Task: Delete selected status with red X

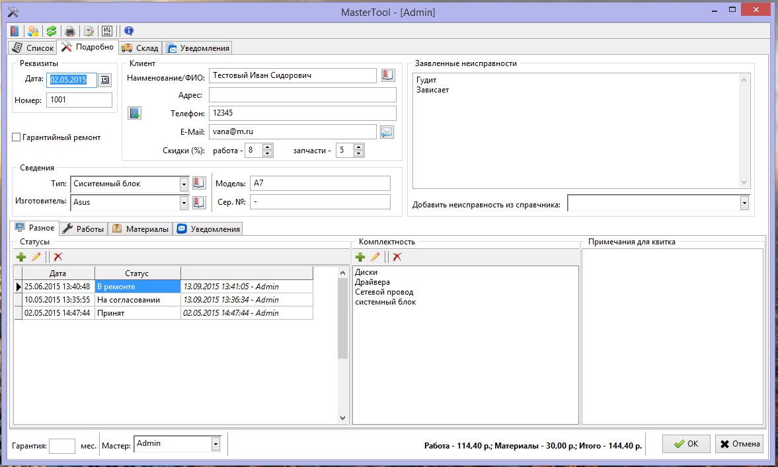Action: click(x=58, y=257)
